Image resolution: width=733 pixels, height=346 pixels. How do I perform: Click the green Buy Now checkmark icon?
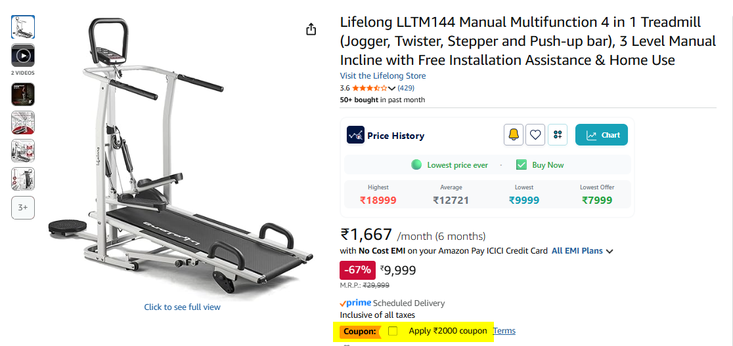(522, 165)
